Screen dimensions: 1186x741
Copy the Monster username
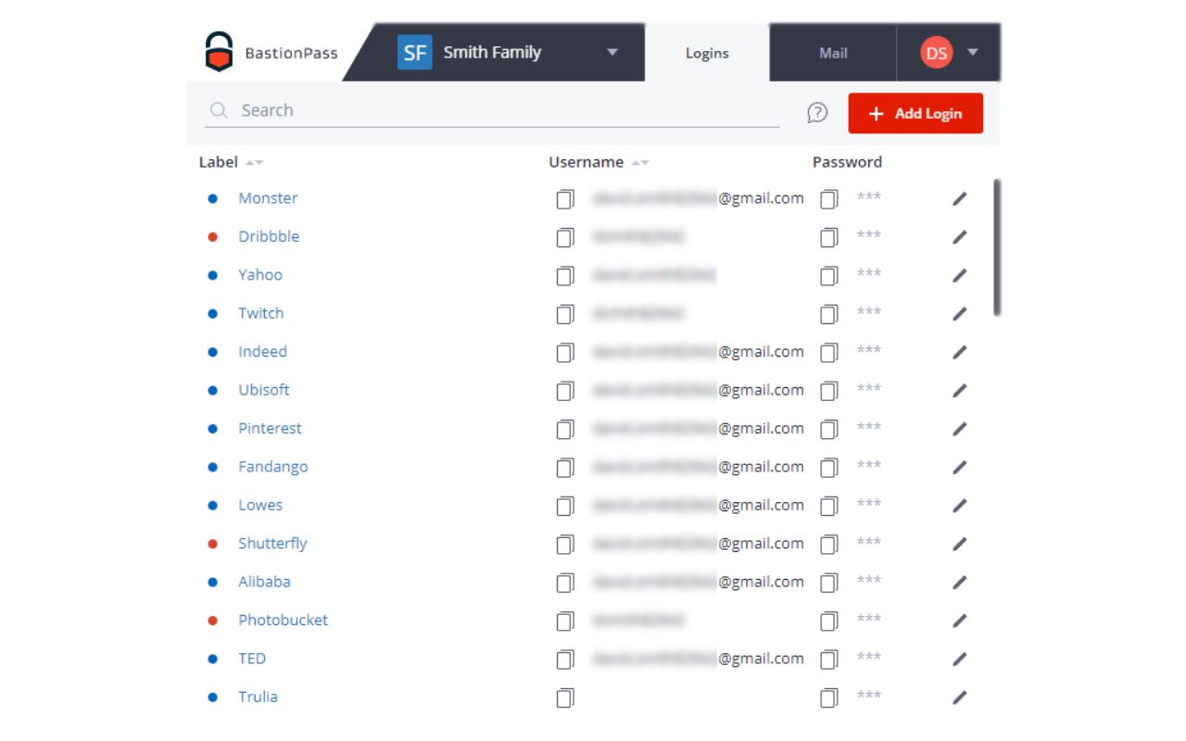[x=565, y=198]
